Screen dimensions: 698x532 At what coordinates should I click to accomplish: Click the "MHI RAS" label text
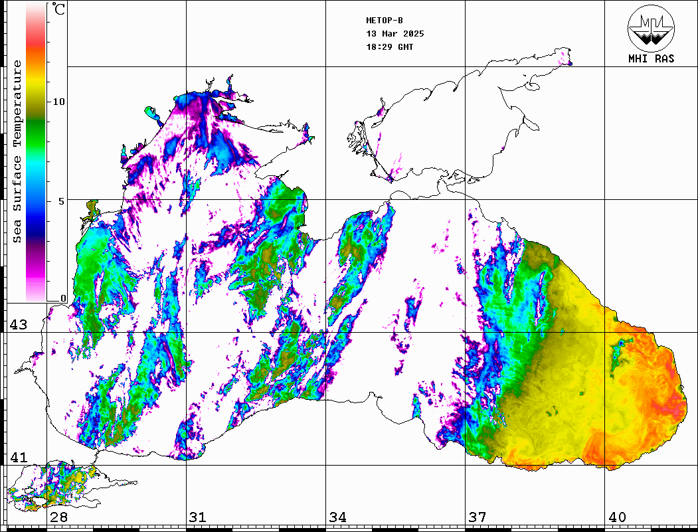click(x=651, y=58)
